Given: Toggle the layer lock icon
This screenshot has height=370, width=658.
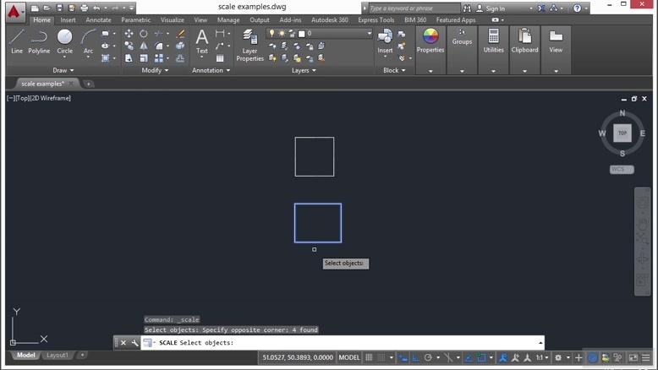Looking at the screenshot, I should (292, 33).
